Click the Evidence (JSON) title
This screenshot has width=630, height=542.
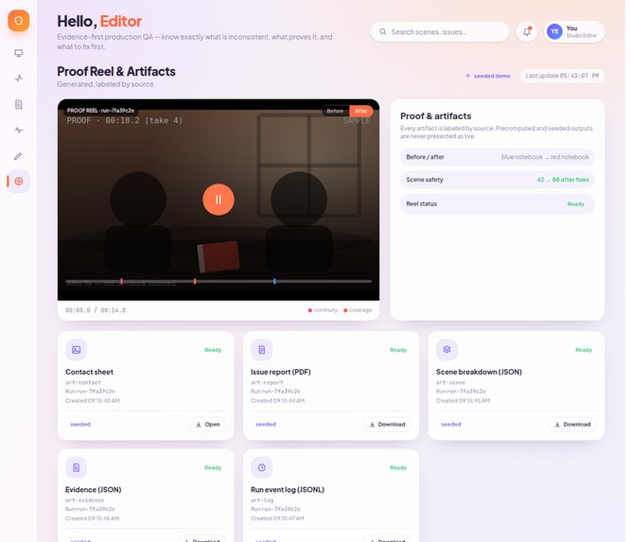click(x=94, y=490)
